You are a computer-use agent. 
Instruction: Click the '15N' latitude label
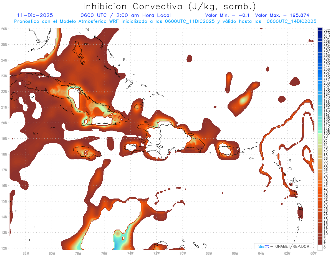click(x=4, y=201)
